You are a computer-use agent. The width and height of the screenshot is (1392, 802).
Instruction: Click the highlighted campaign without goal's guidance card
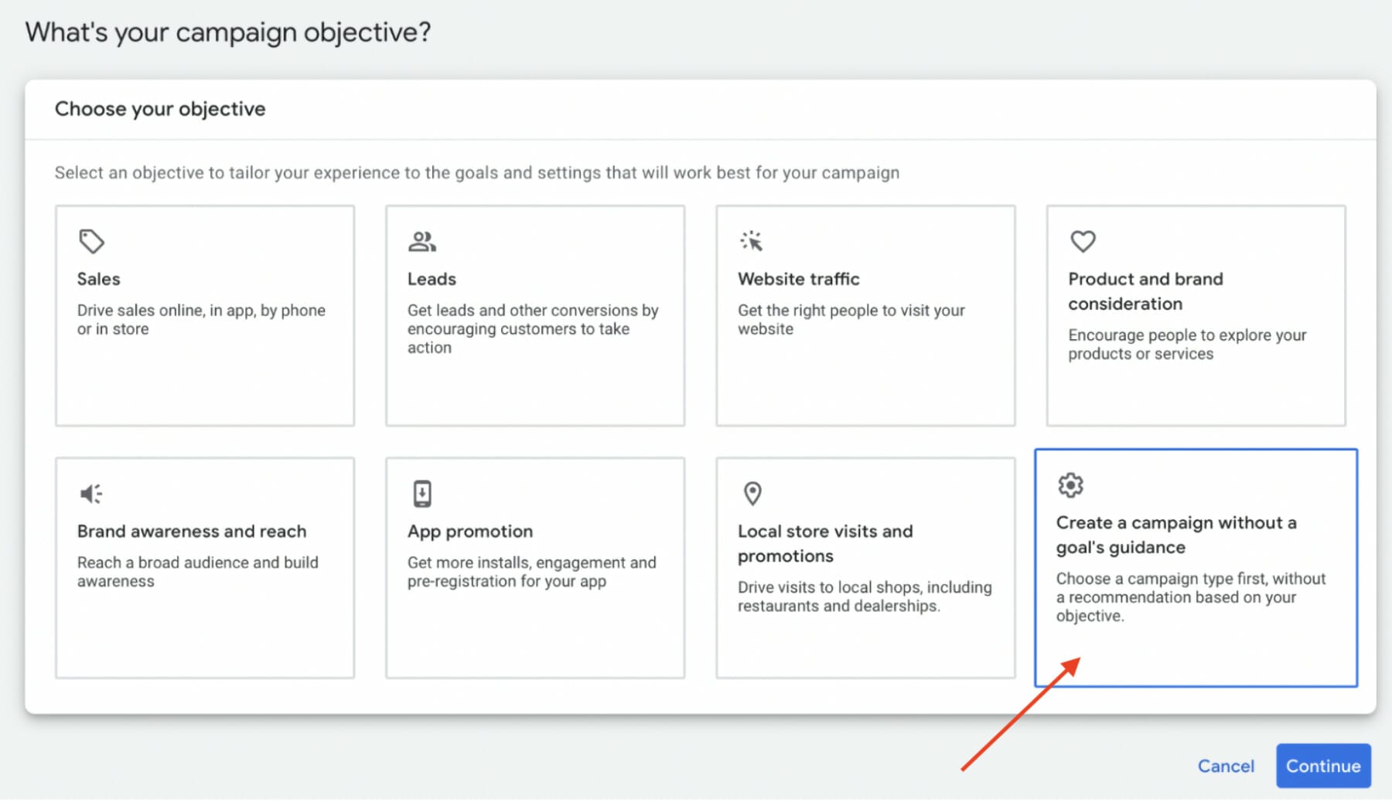pyautogui.click(x=1195, y=567)
